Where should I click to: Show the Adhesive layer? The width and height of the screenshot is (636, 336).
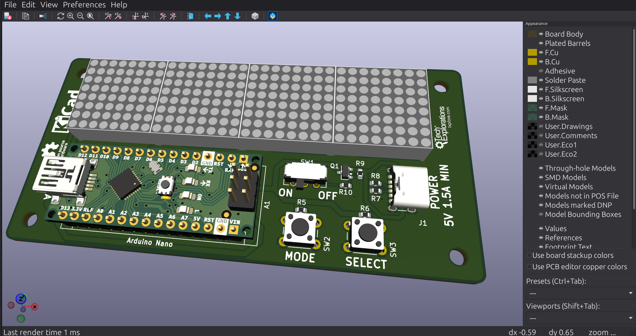541,71
